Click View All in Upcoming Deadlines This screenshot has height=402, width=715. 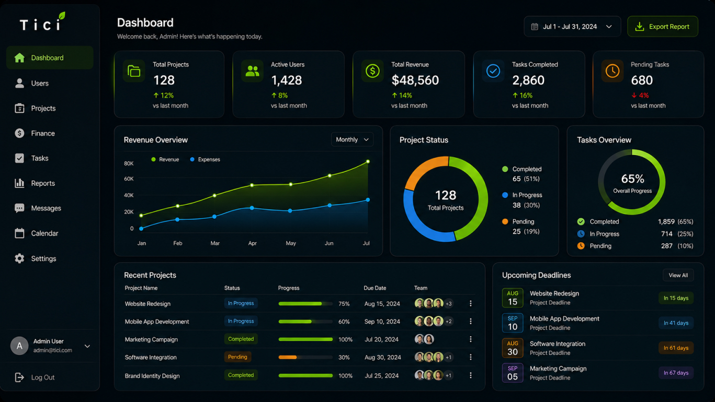(678, 275)
